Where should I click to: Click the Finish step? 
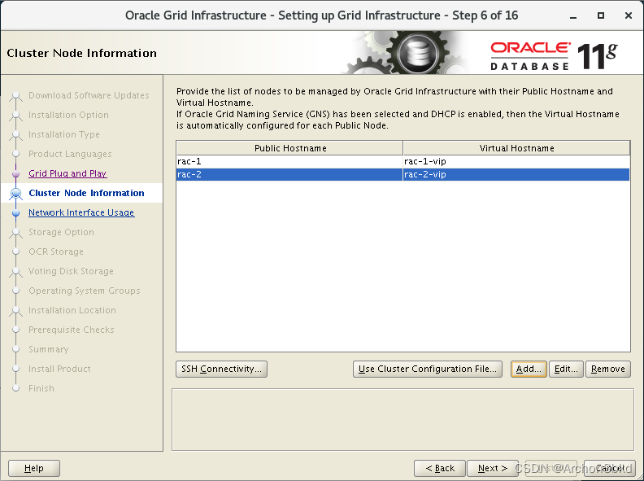tap(41, 388)
